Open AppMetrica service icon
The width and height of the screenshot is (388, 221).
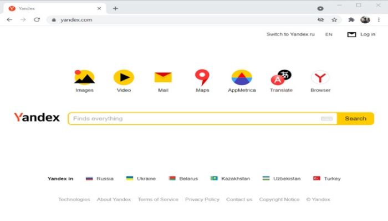tap(242, 77)
